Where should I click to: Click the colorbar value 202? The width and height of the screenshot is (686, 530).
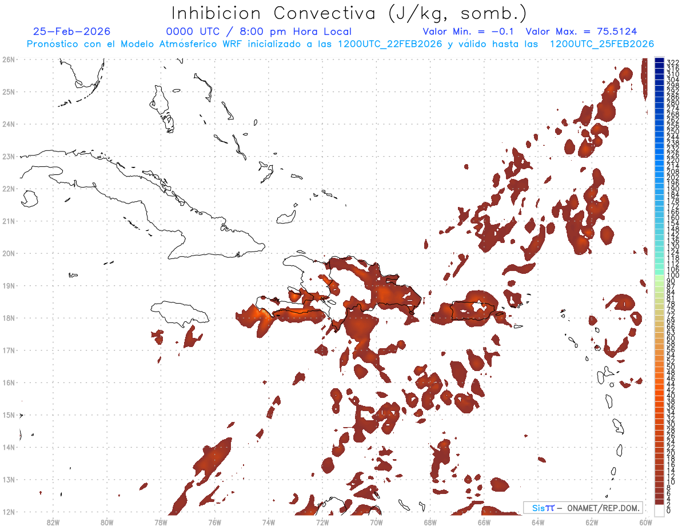(x=673, y=177)
